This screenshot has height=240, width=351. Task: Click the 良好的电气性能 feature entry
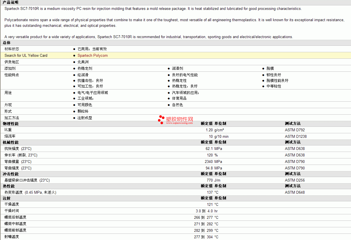185,75
